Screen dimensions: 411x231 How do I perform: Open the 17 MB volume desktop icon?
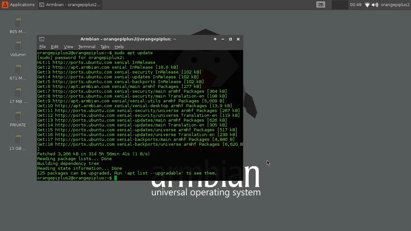(x=18, y=96)
